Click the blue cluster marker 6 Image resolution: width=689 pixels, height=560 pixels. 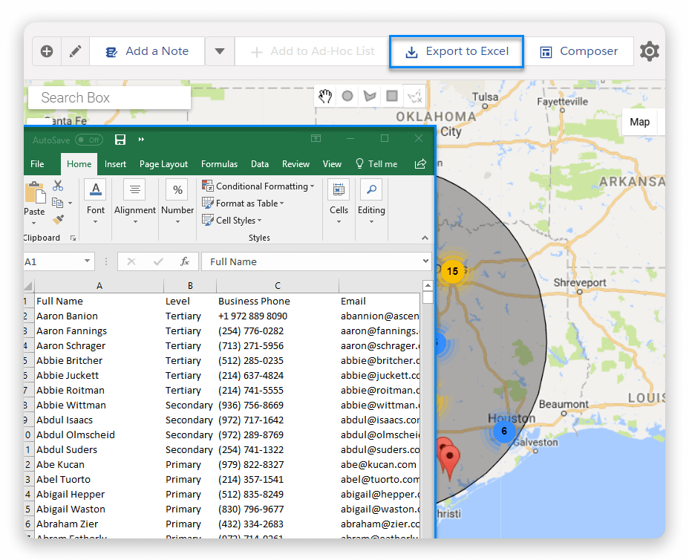(x=504, y=431)
